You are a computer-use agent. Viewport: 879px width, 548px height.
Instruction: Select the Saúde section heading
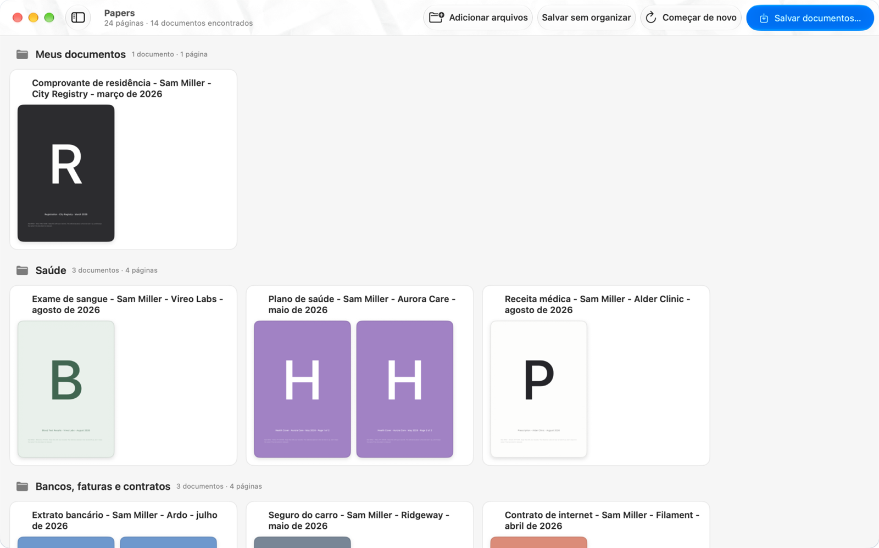(51, 270)
